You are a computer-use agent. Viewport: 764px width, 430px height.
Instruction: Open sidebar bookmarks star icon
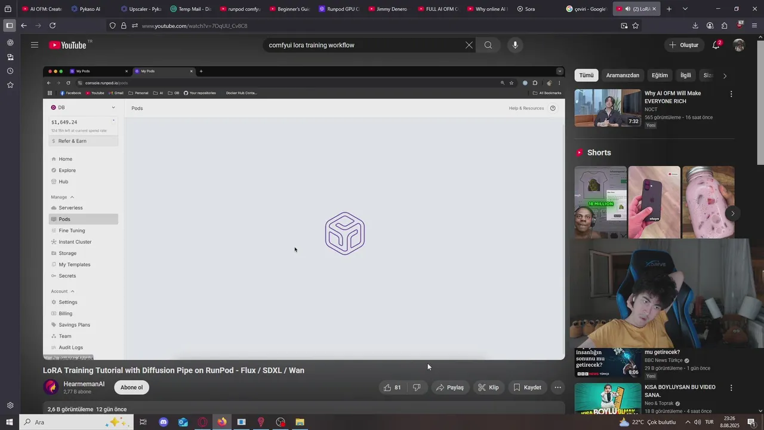(x=10, y=85)
